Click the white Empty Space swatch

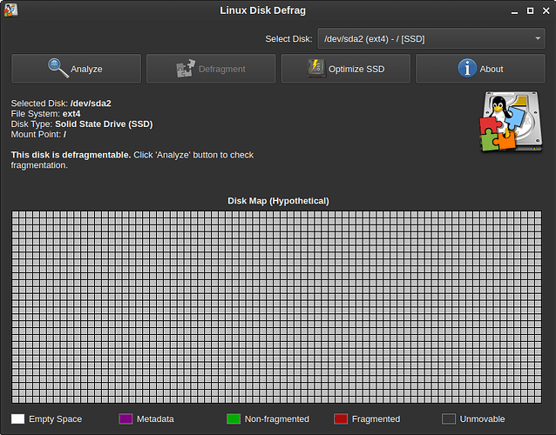pyautogui.click(x=17, y=419)
